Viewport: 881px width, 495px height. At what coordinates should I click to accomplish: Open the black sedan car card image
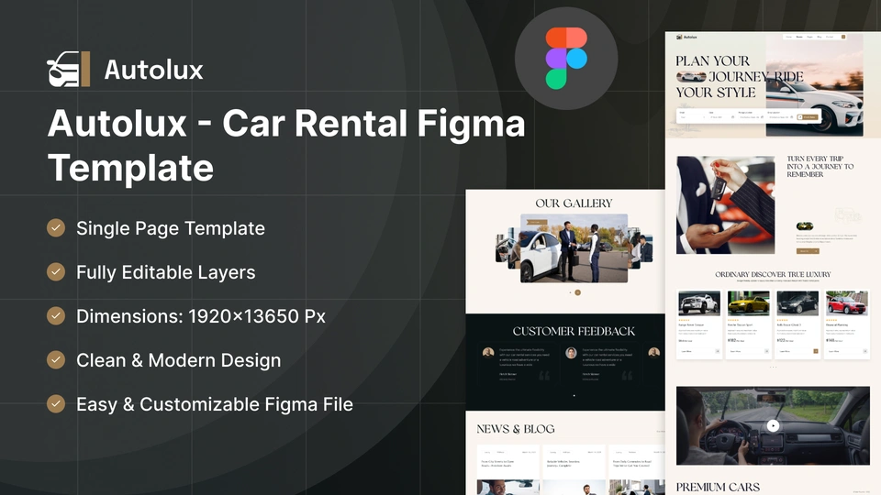tap(797, 303)
